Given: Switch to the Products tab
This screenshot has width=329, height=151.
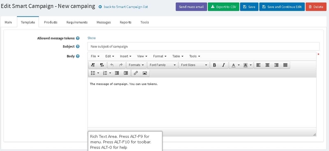Looking at the screenshot, I should (51, 22).
